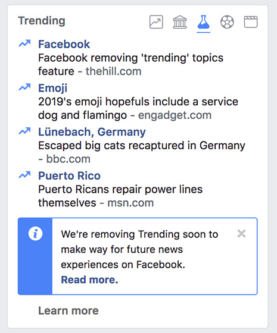Image resolution: width=277 pixels, height=333 pixels.
Task: Click trending arrow icon beside Facebook
Action: tap(24, 43)
